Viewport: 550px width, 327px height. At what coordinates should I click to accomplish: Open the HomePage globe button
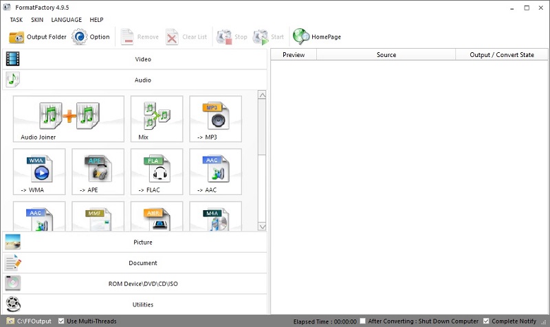pyautogui.click(x=317, y=37)
